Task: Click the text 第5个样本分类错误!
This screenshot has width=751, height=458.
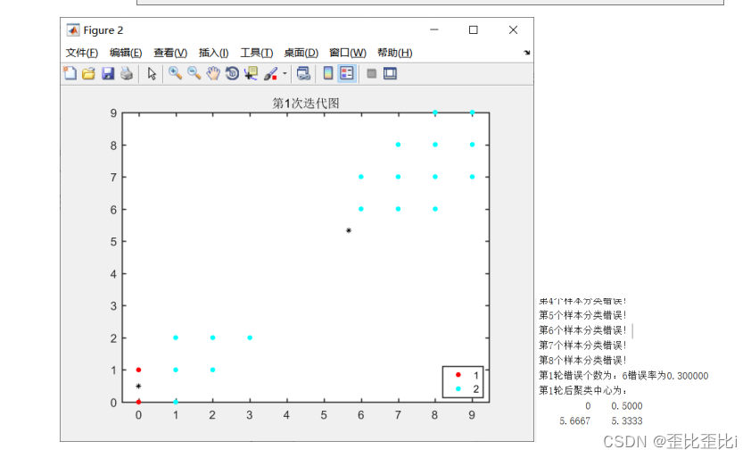Action: 582,315
